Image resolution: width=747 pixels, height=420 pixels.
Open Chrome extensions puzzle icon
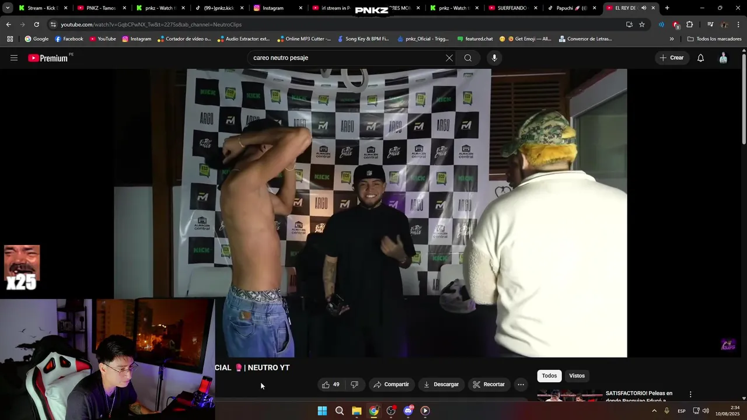pyautogui.click(x=689, y=24)
